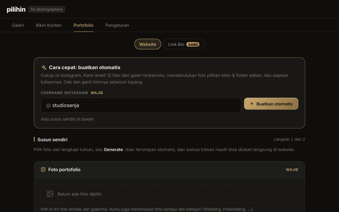Click the image icon next to Foto portofolio
The height and width of the screenshot is (212, 339).
[43, 169]
